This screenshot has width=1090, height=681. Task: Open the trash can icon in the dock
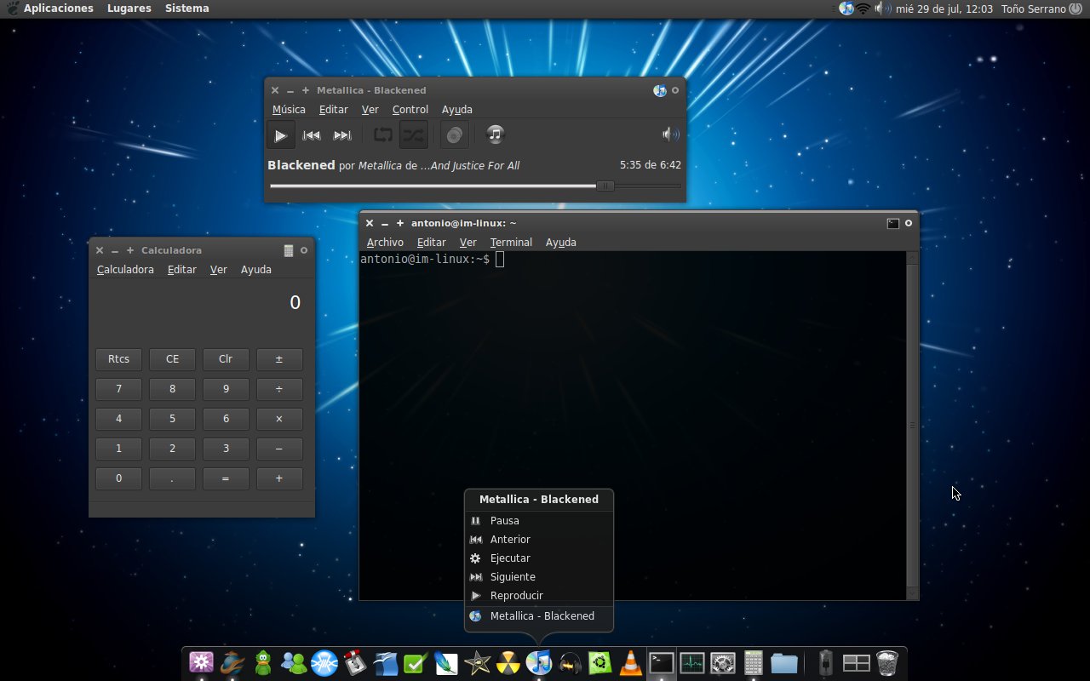point(887,662)
